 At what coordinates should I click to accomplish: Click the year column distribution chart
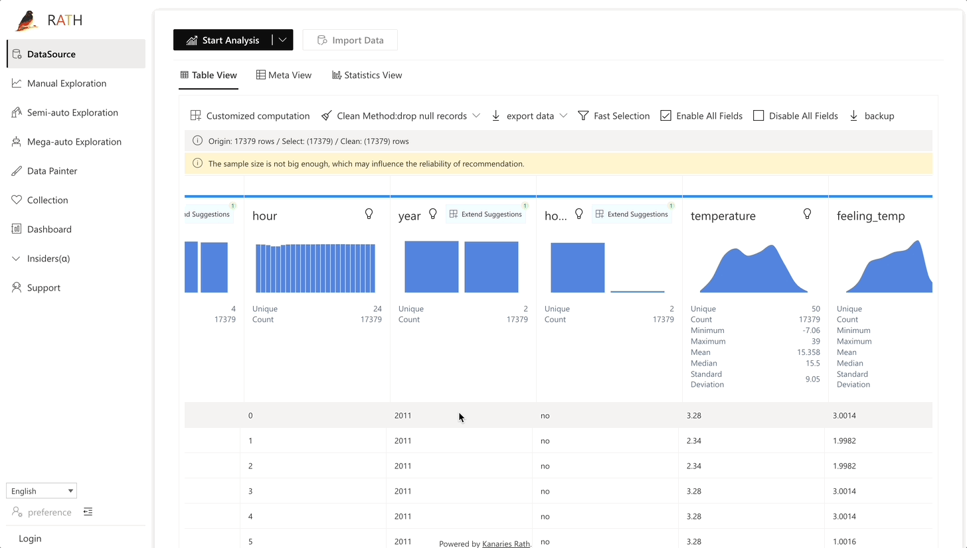[462, 267]
